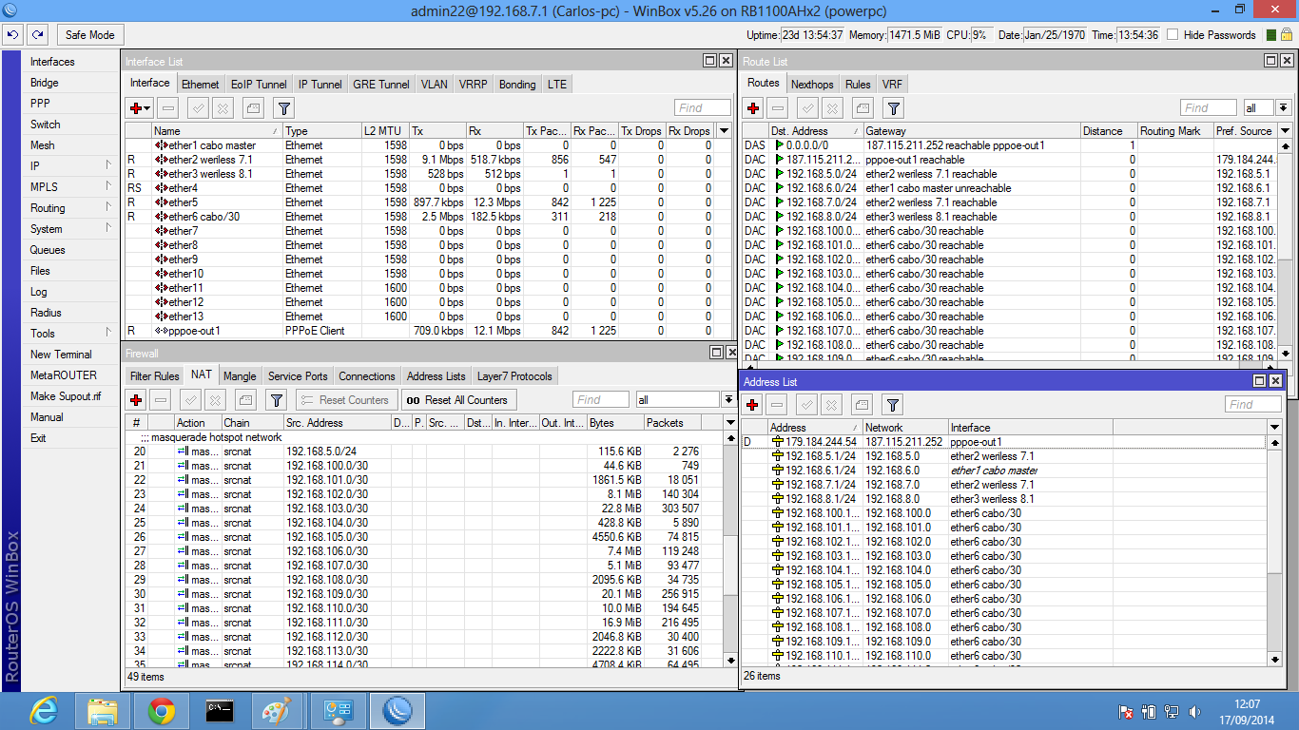
Task: Click the filter funnel icon in Interface List
Action: point(282,108)
